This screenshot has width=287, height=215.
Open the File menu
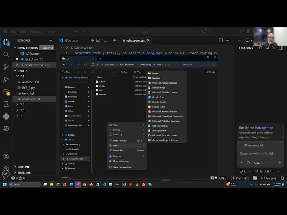pos(13,31)
